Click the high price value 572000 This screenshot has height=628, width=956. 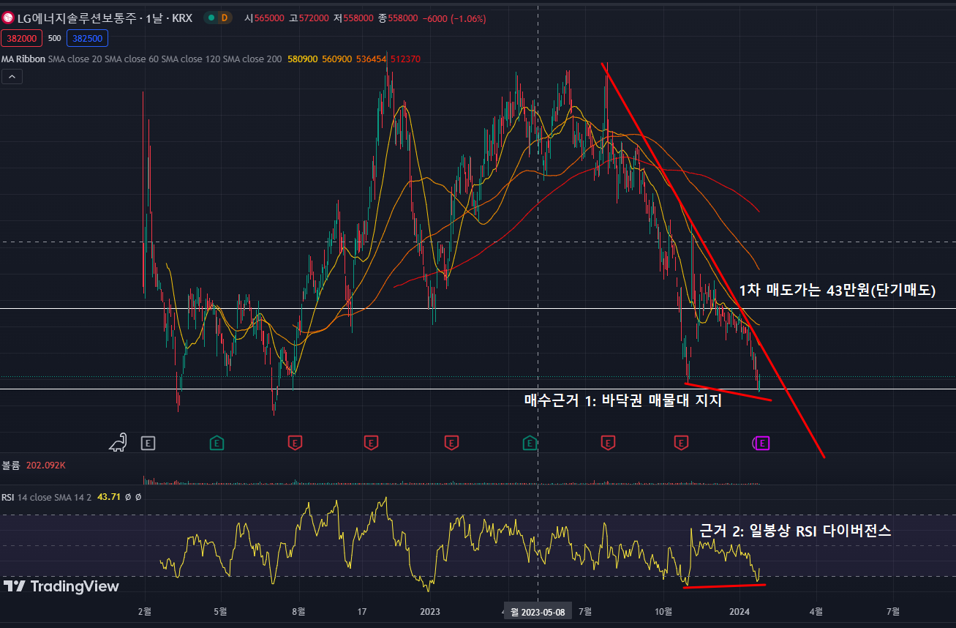pos(314,18)
